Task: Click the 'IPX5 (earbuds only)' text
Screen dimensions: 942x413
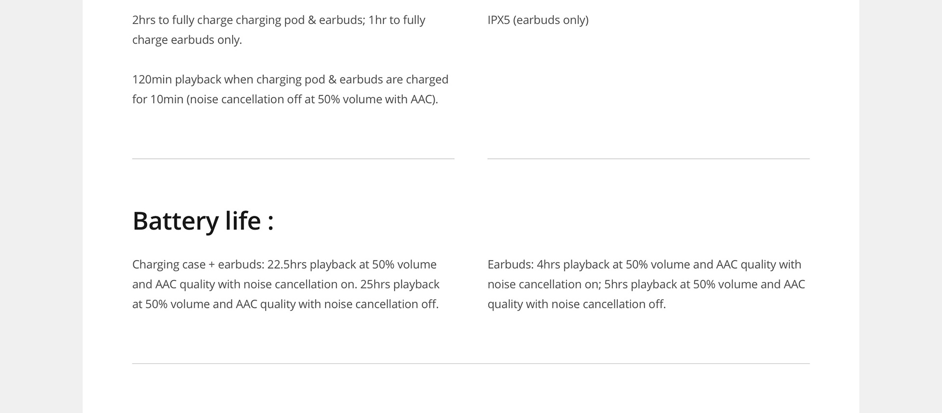Action: pyautogui.click(x=538, y=20)
